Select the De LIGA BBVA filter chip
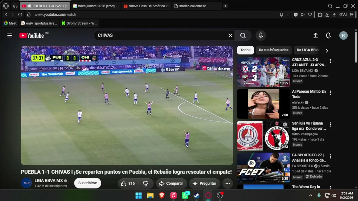The height and width of the screenshot is (201, 358). pos(307,50)
